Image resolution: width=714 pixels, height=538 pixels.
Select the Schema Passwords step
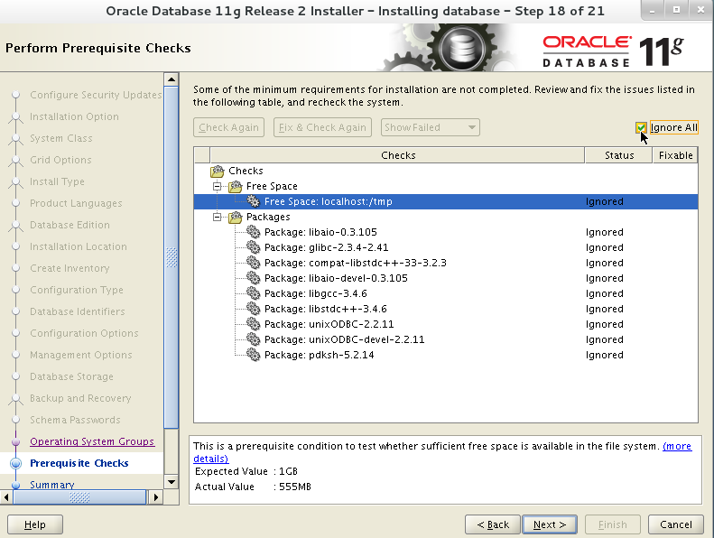pyautogui.click(x=75, y=420)
